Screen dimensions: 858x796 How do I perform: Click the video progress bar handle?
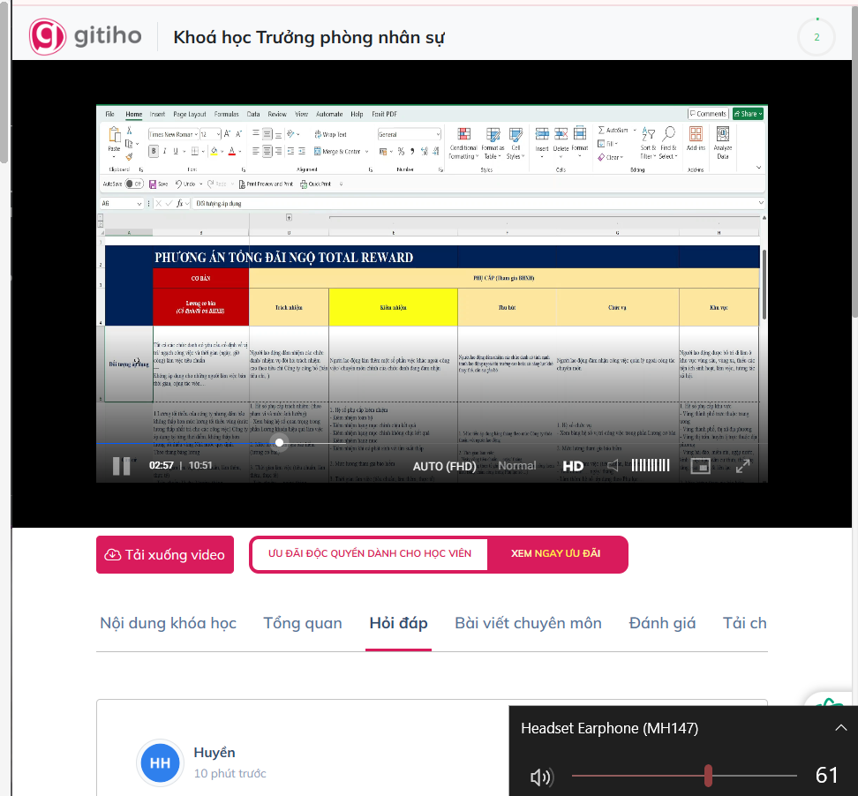[279, 443]
